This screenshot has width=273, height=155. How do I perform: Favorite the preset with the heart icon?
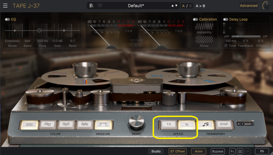click(100, 5)
